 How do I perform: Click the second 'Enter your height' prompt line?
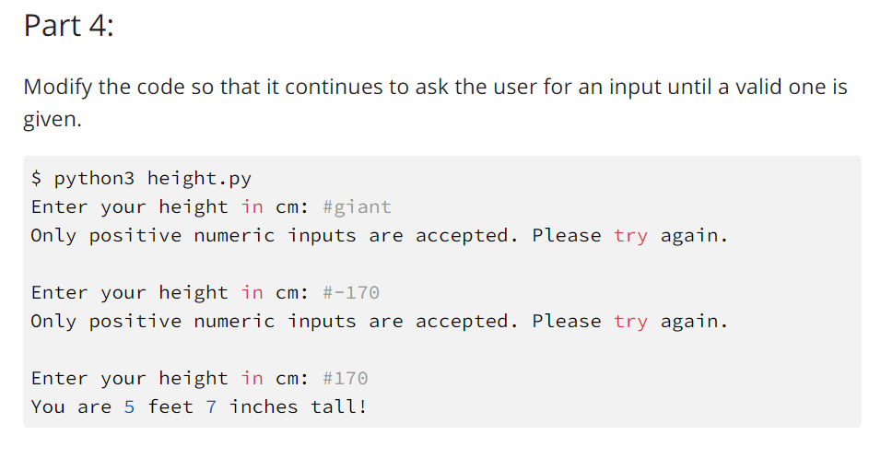pyautogui.click(x=206, y=293)
